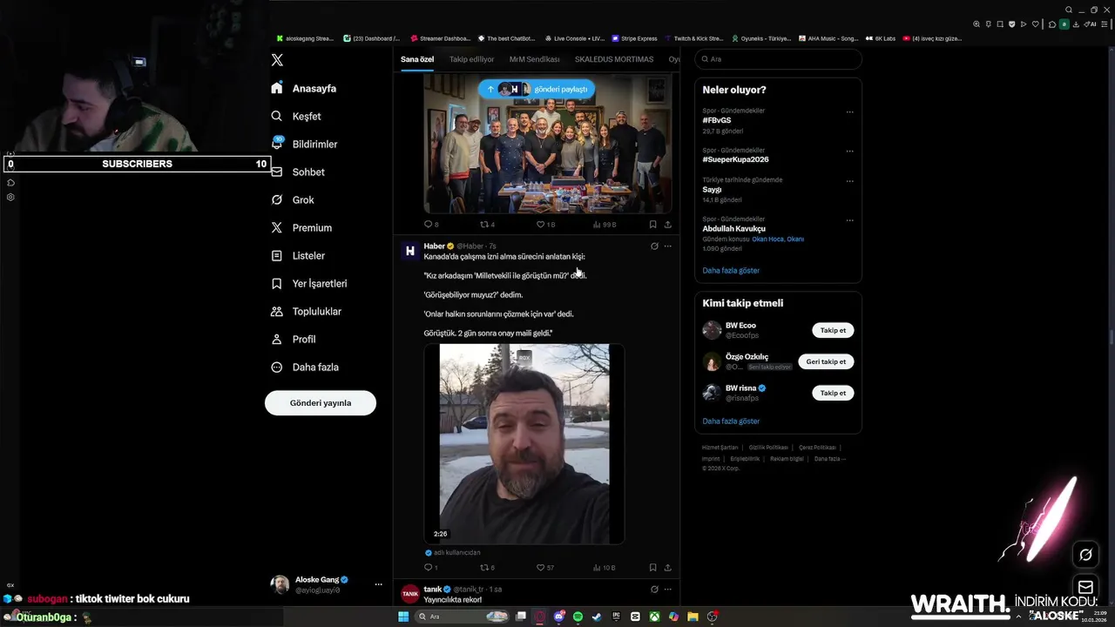The image size is (1115, 627).
Task: Click the new posts 'gönderi paylaştı' pill
Action: 537,89
